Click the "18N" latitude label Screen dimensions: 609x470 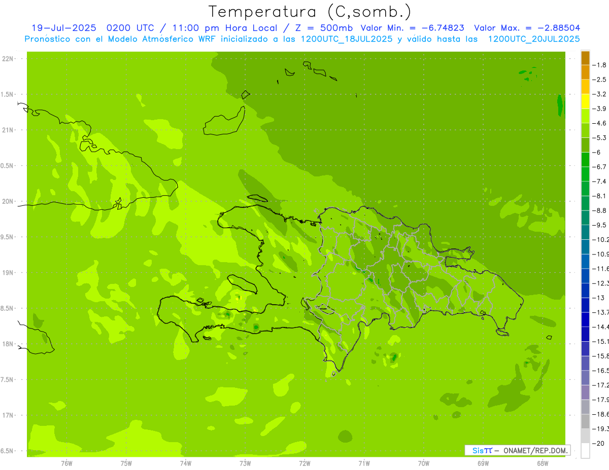click(8, 344)
